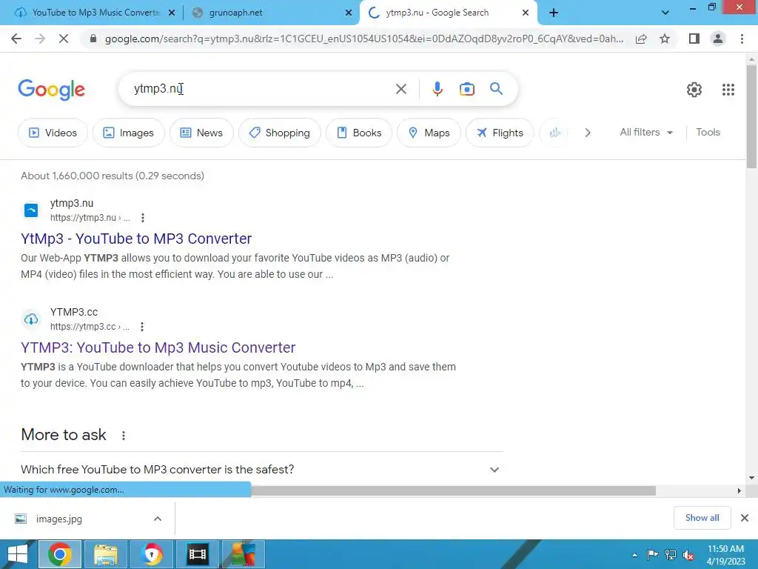Screen dimensions: 758x569
Task: Show hidden system tray icons
Action: (634, 555)
